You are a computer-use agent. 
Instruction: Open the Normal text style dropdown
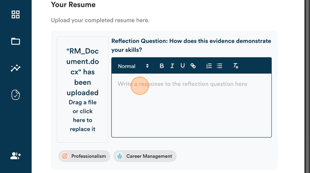133,66
